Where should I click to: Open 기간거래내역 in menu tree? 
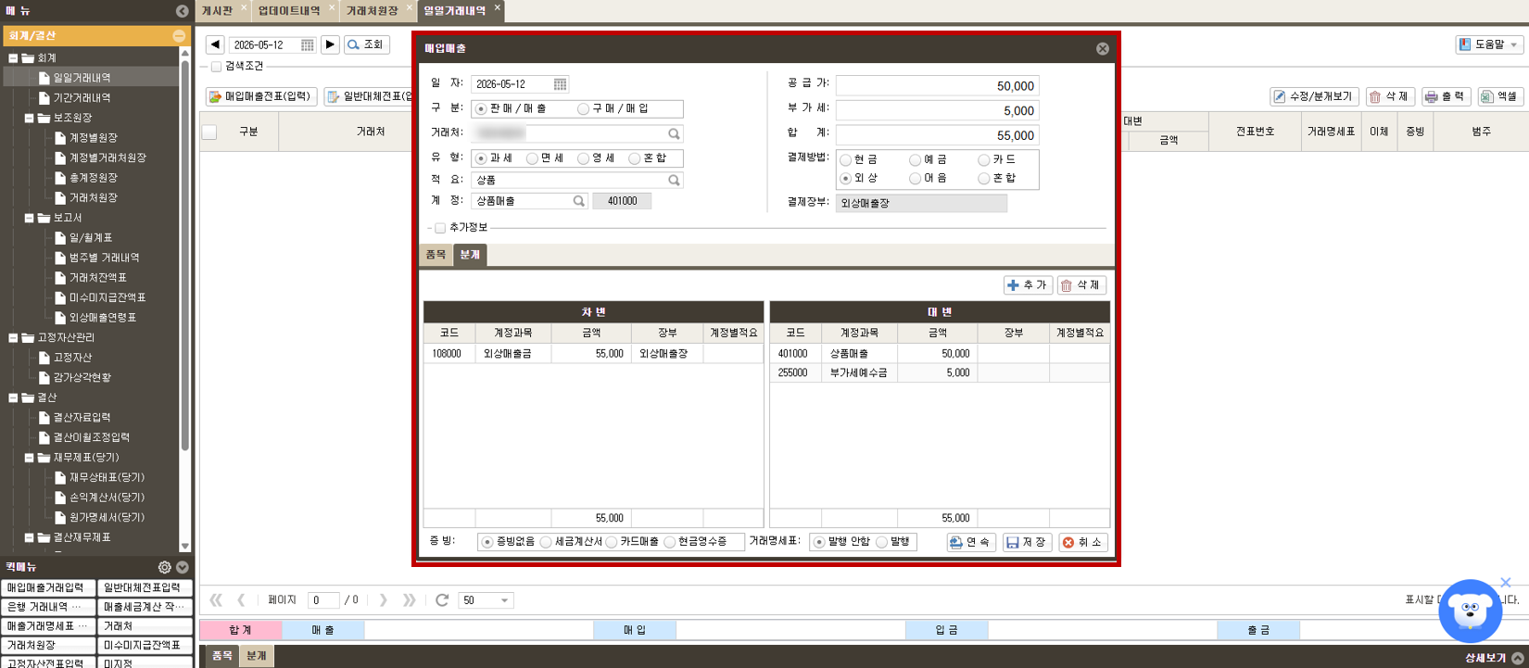coord(82,98)
